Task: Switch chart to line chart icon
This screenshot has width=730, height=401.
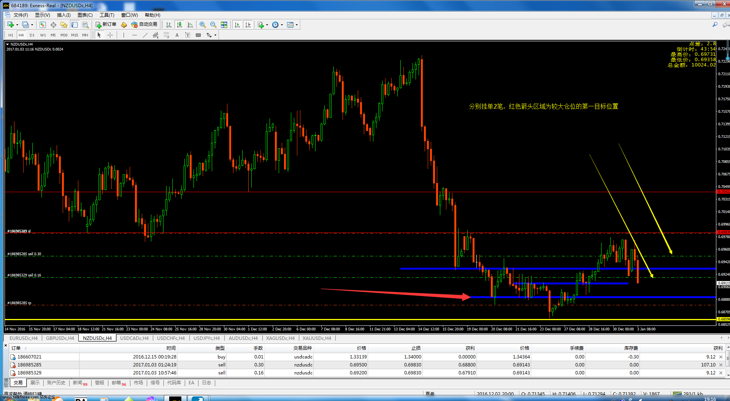Action: (x=190, y=25)
